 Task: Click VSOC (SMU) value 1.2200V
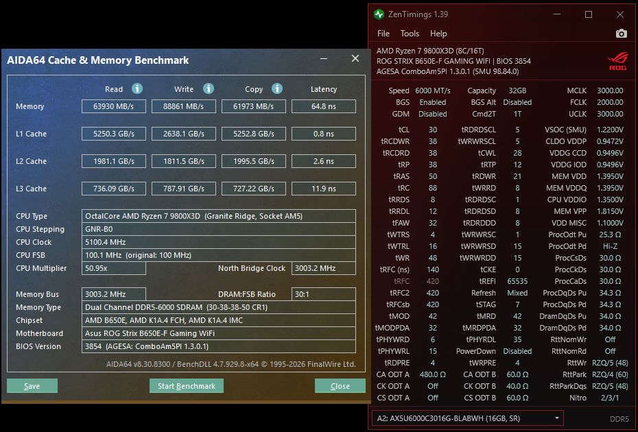(610, 130)
